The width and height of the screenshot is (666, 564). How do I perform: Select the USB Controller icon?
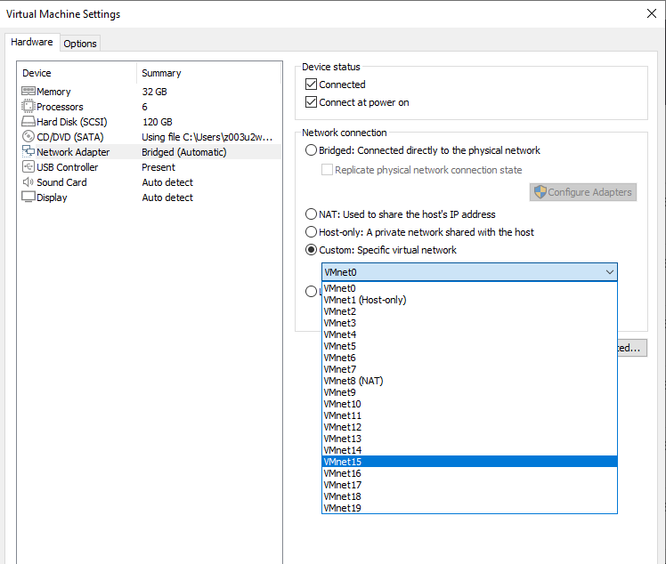tap(28, 167)
